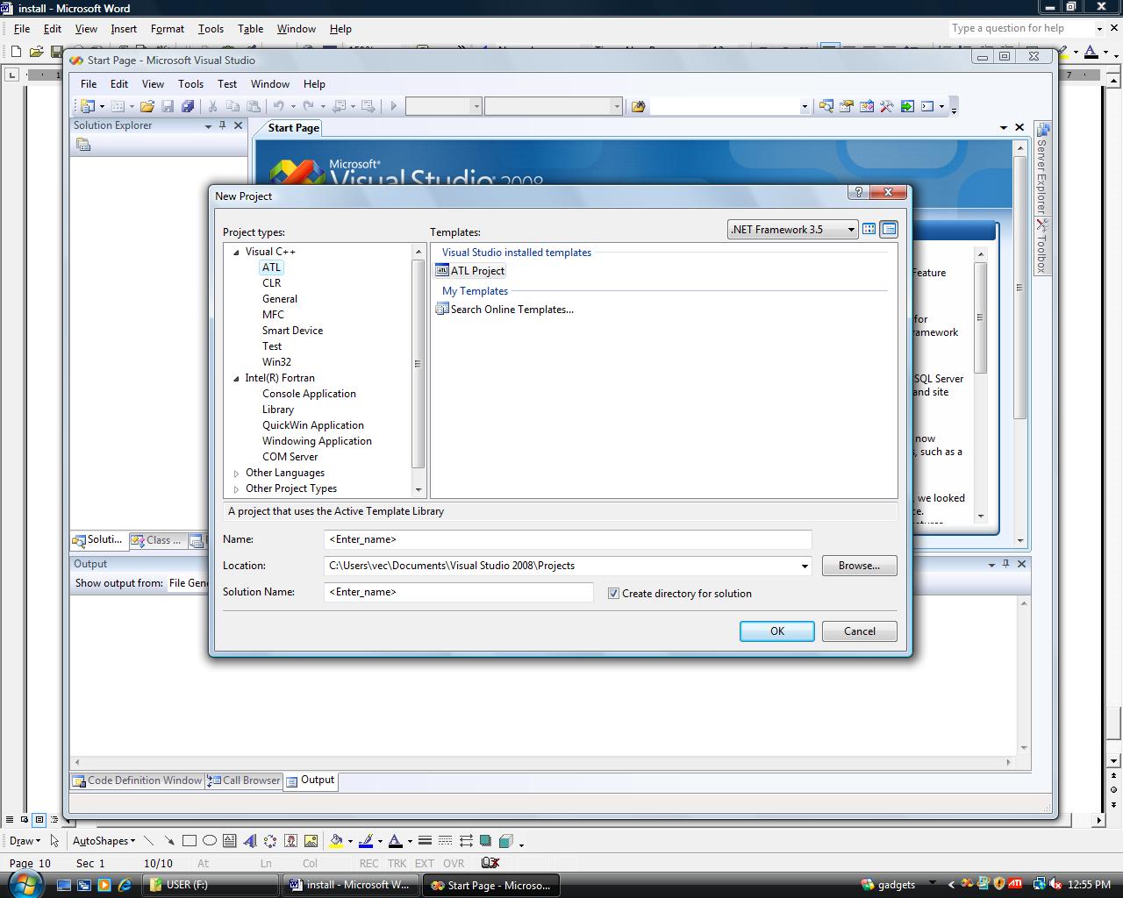Click the Cut scissors icon in Visual Studio
The width and height of the screenshot is (1123, 898).
click(x=212, y=106)
